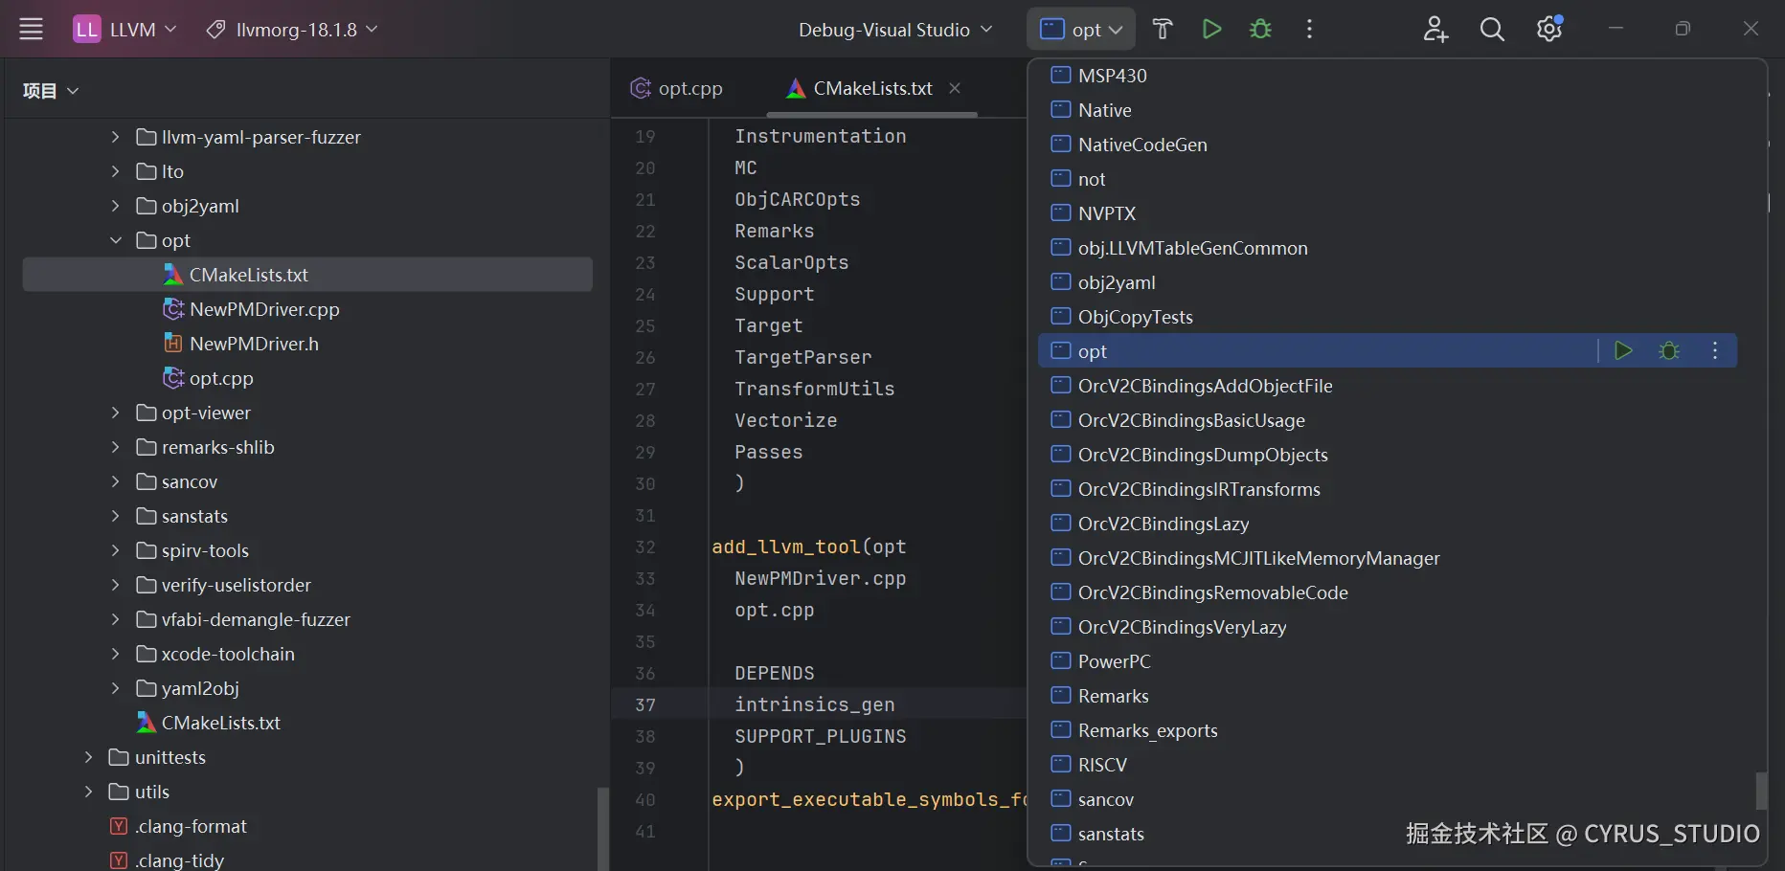The image size is (1785, 871).
Task: Click the configuration list scrollbar thumb
Action: 1761,791
